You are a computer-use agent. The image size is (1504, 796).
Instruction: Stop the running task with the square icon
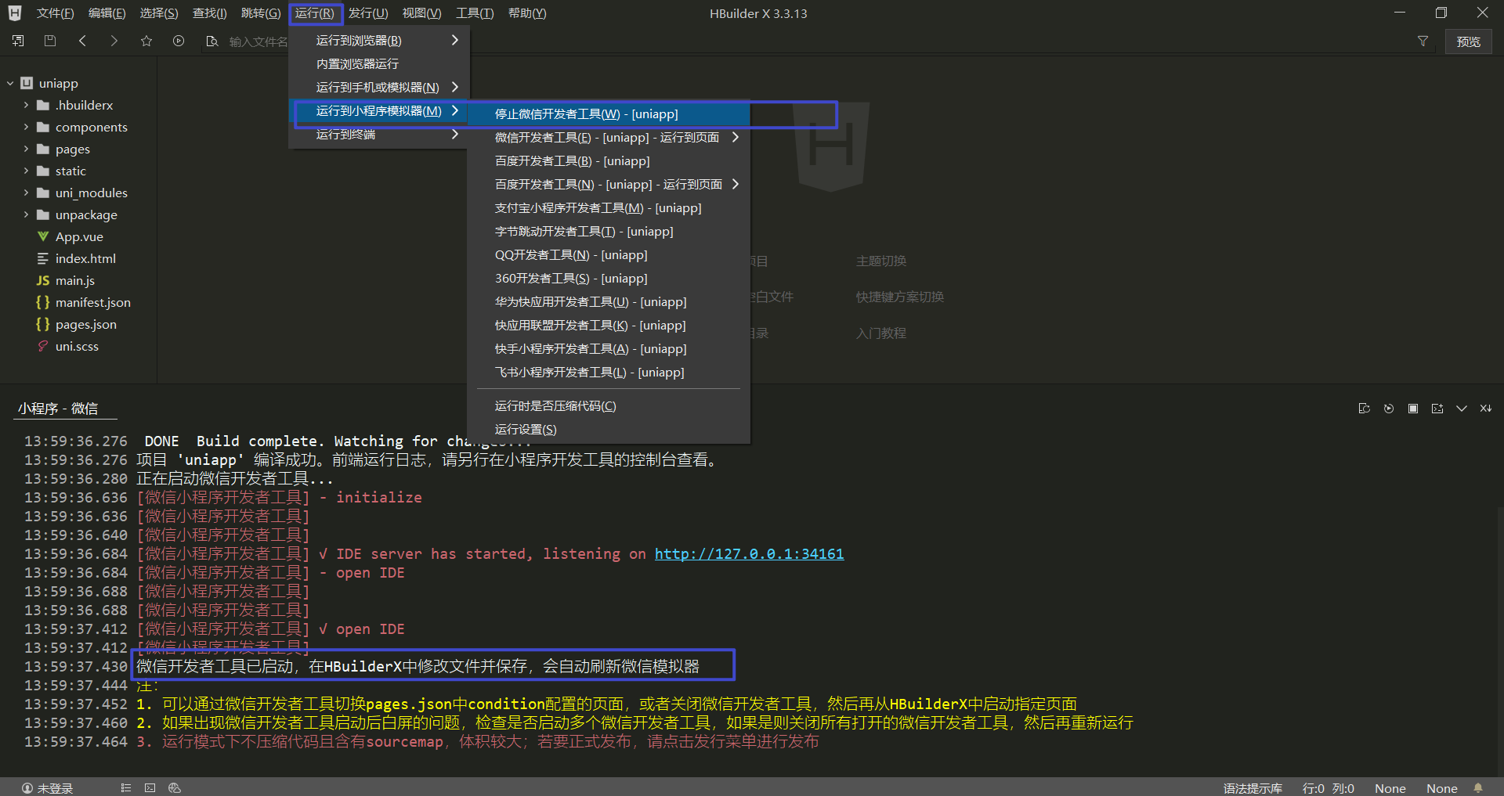point(1413,408)
